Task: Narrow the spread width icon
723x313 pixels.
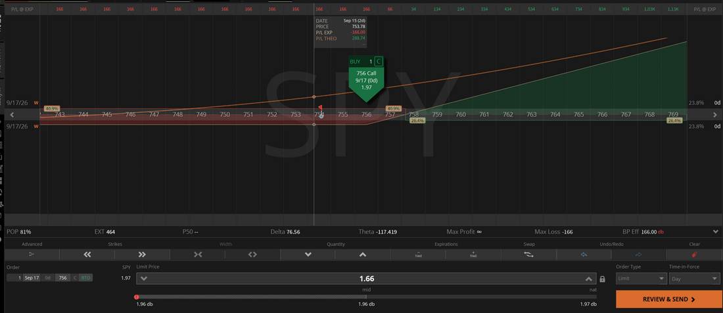Action: coord(198,254)
